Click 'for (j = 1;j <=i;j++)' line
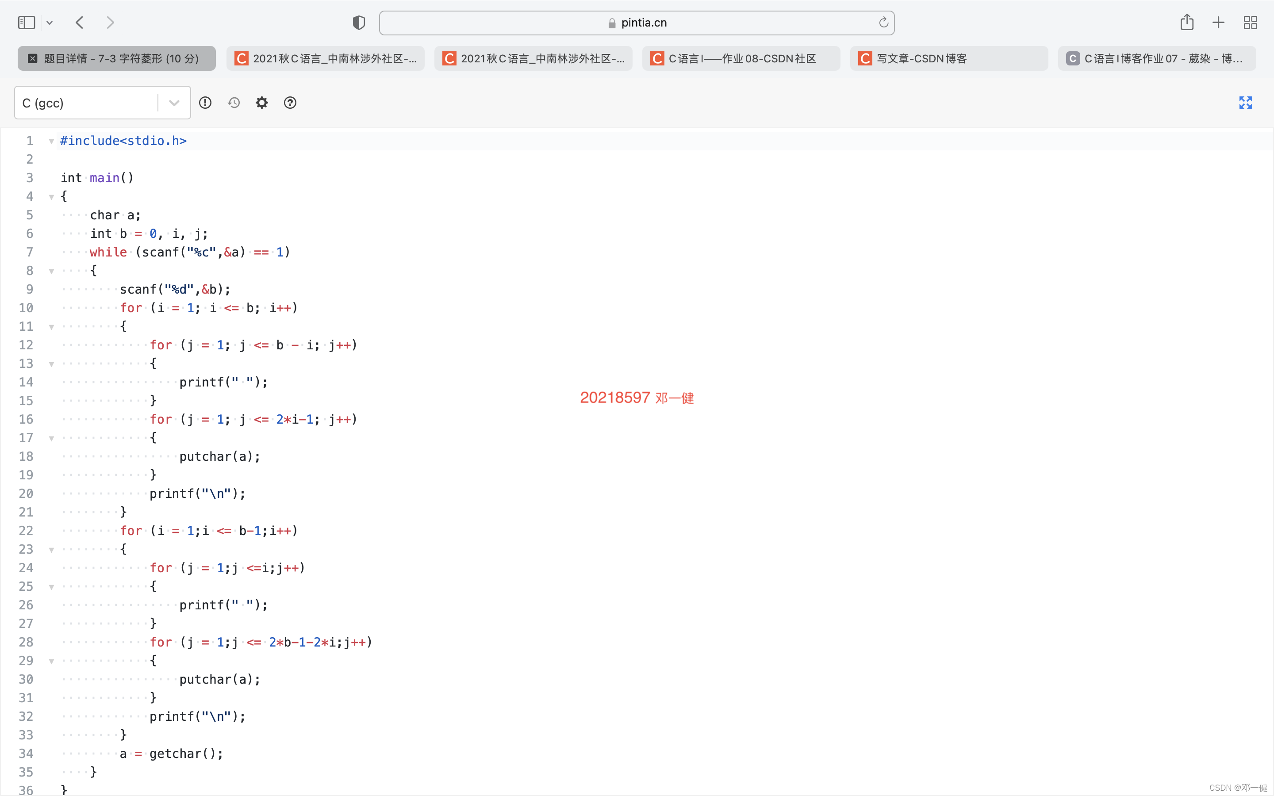1274x796 pixels. coord(227,568)
